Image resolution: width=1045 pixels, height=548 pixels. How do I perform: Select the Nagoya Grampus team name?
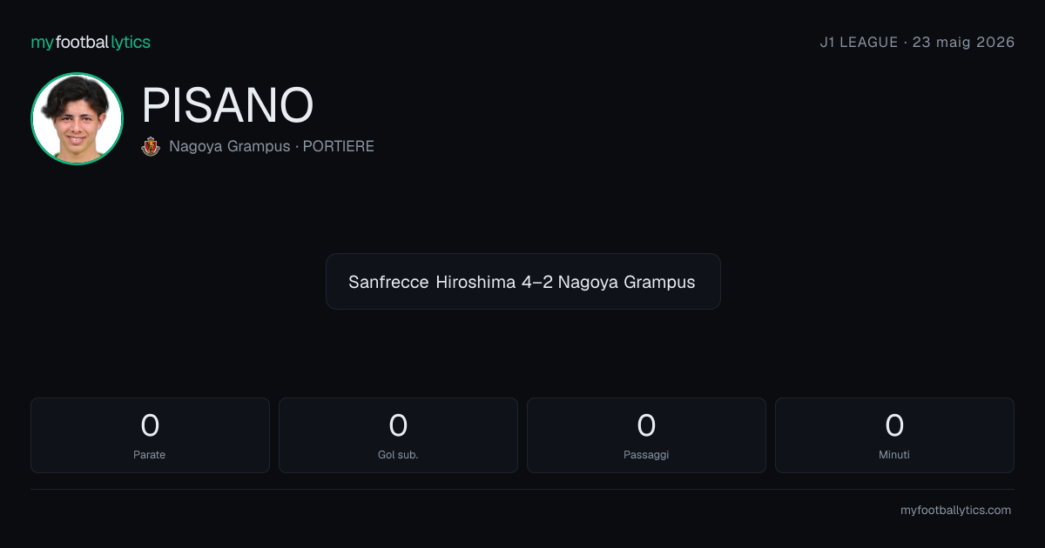click(x=230, y=146)
